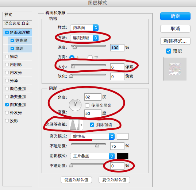Click 设置为默认值 button
This screenshot has width=196, height=190.
click(x=76, y=180)
